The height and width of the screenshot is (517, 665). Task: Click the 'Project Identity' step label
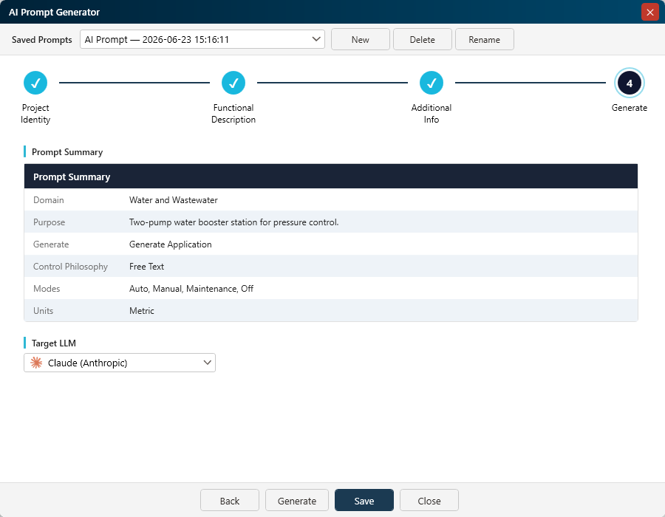click(35, 114)
